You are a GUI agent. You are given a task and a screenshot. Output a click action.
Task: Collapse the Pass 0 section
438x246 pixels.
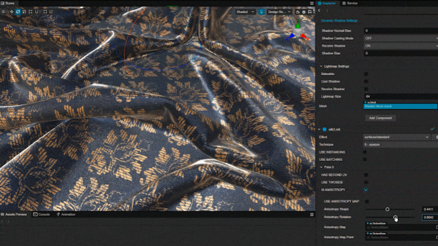[x=321, y=167]
